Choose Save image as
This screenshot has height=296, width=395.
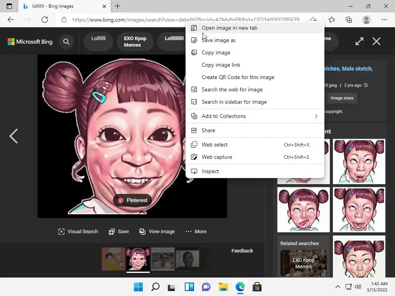point(255,40)
